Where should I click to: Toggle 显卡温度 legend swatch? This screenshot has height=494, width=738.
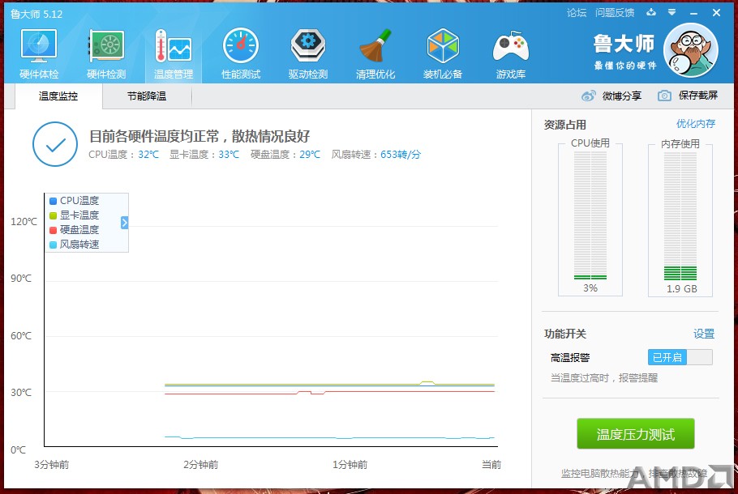(54, 215)
